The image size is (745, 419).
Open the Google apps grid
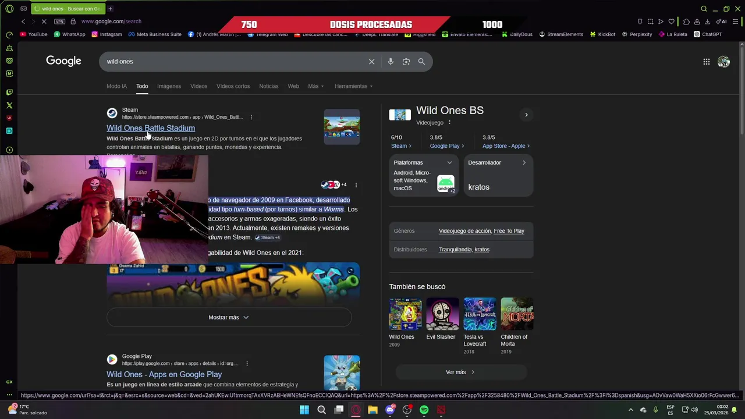pos(706,62)
